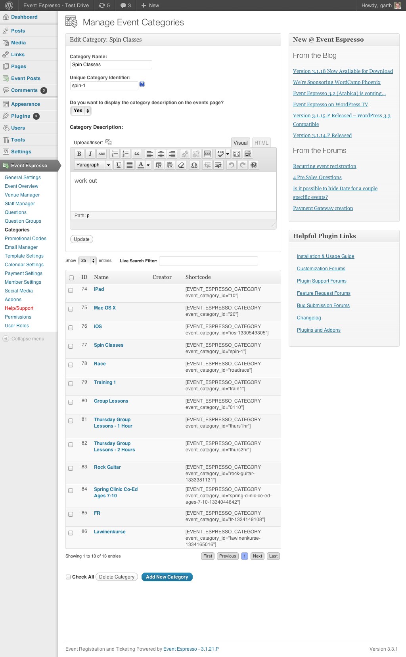Open the text color dropdown arrow

click(148, 165)
